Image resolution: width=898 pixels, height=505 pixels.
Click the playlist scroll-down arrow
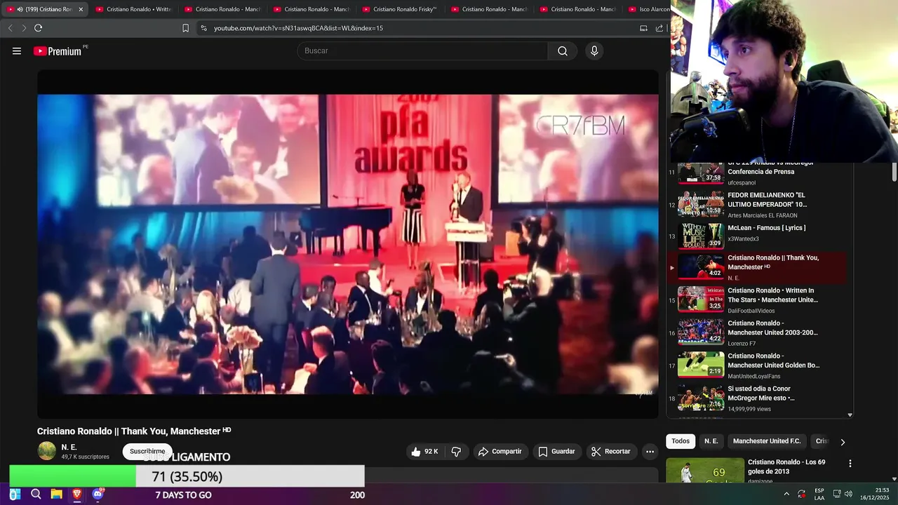coord(850,415)
